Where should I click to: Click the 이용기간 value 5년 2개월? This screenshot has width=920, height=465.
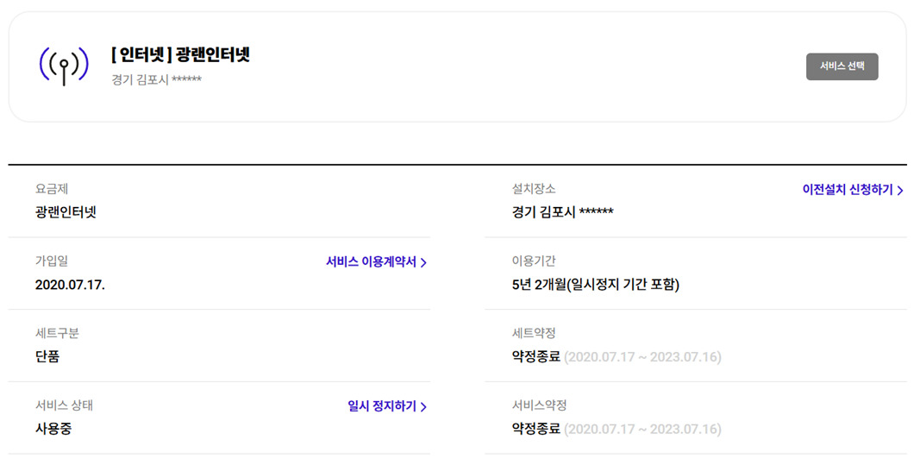pos(596,285)
